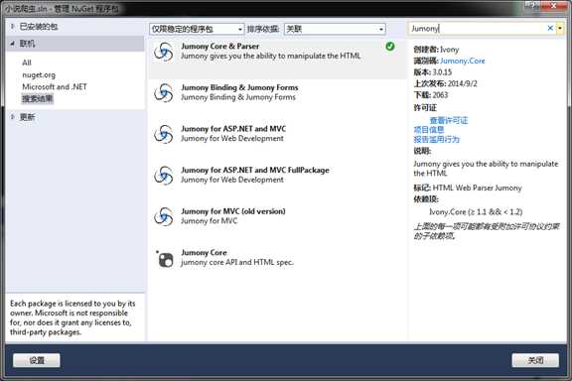Select the Jumony Core & Parser title
This screenshot has width=572, height=381.
[220, 47]
